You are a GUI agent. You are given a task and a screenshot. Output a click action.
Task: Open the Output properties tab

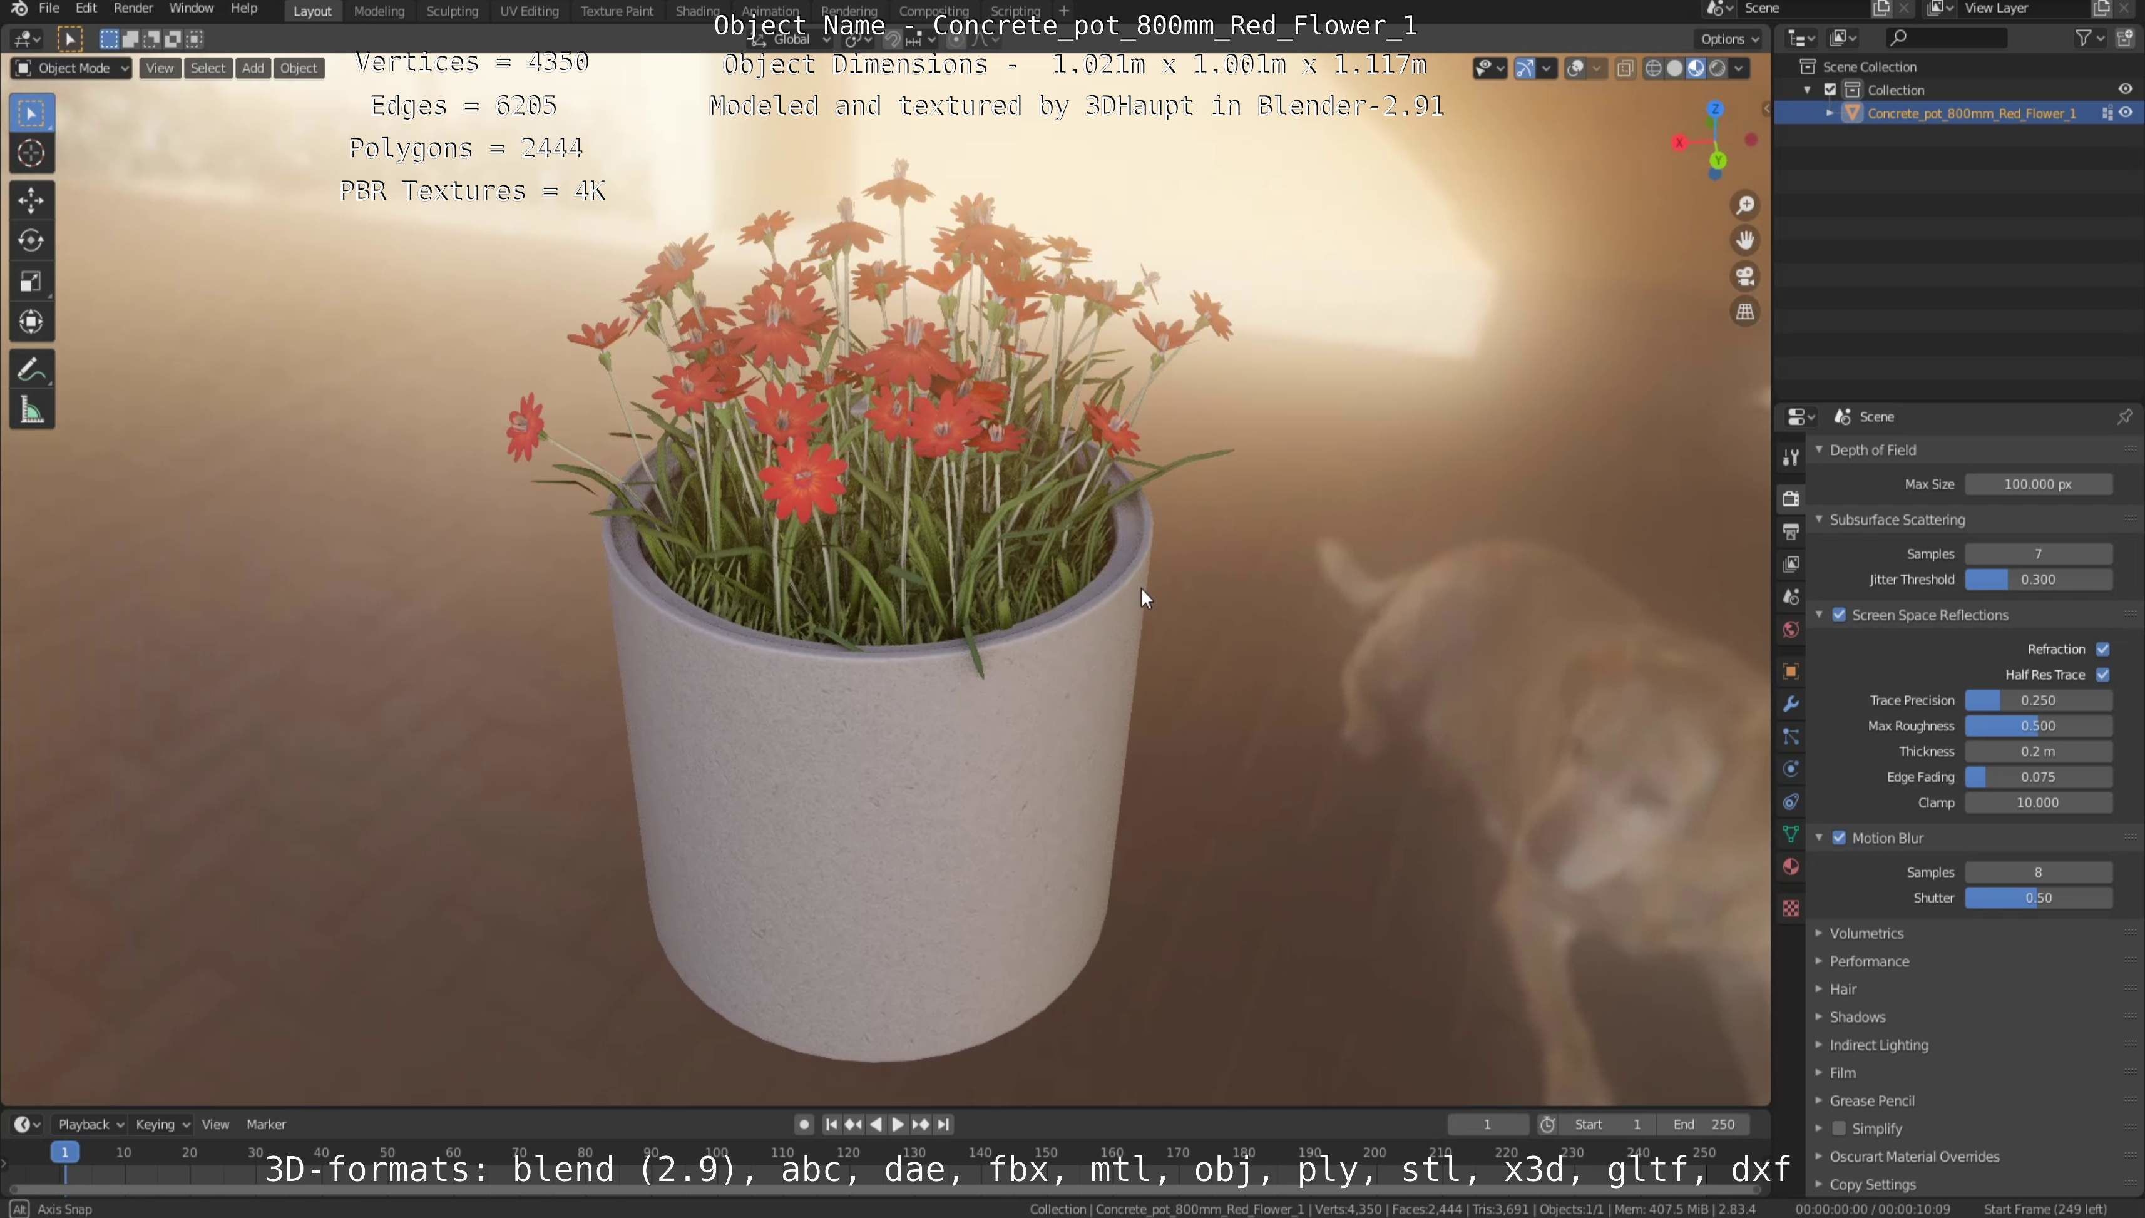click(1790, 531)
